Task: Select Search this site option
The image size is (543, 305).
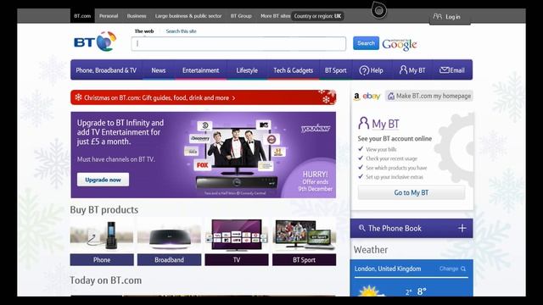Action: pyautogui.click(x=181, y=31)
